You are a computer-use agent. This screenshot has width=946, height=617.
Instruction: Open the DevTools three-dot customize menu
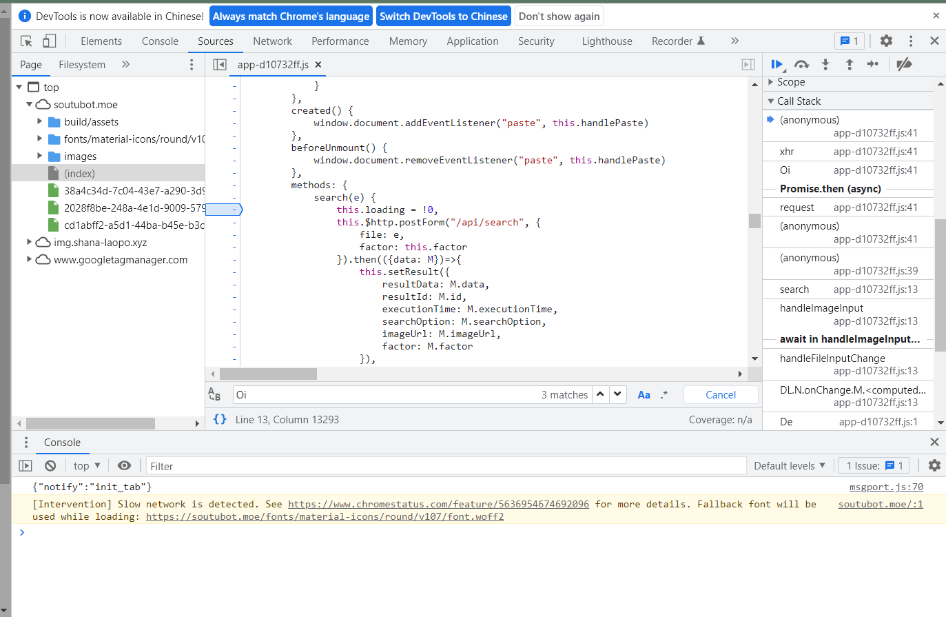(911, 41)
